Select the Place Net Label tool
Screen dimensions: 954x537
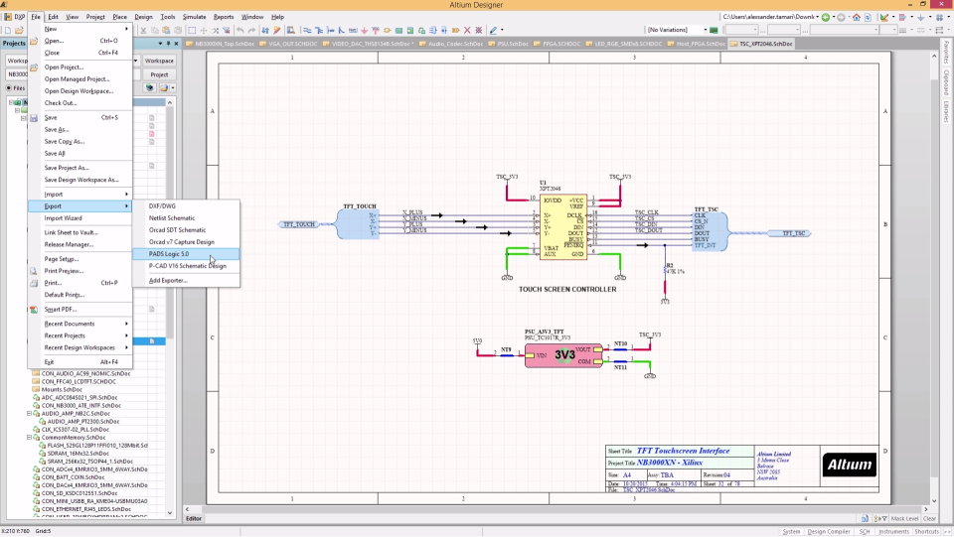point(353,30)
